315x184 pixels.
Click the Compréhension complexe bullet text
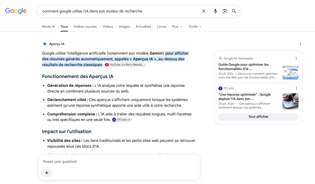pyautogui.click(x=119, y=117)
